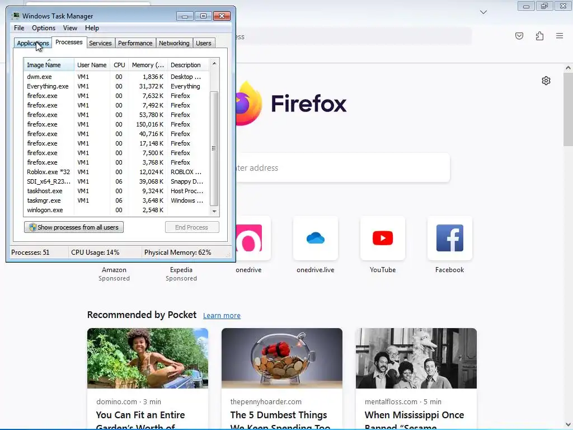
Task: Open the piggy bank article thumbnail
Action: click(x=282, y=358)
